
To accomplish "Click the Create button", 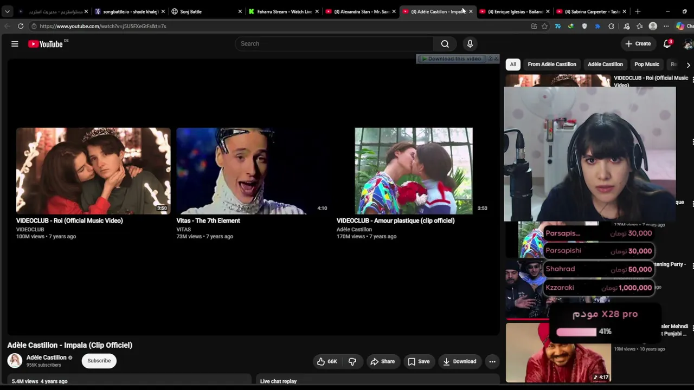I will [638, 44].
